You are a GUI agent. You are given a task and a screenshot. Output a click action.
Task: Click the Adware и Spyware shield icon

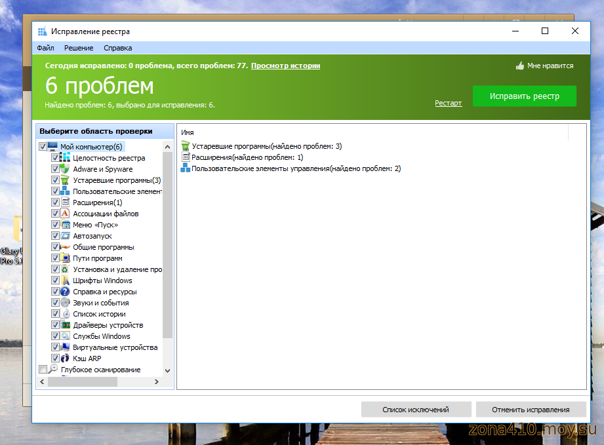65,169
